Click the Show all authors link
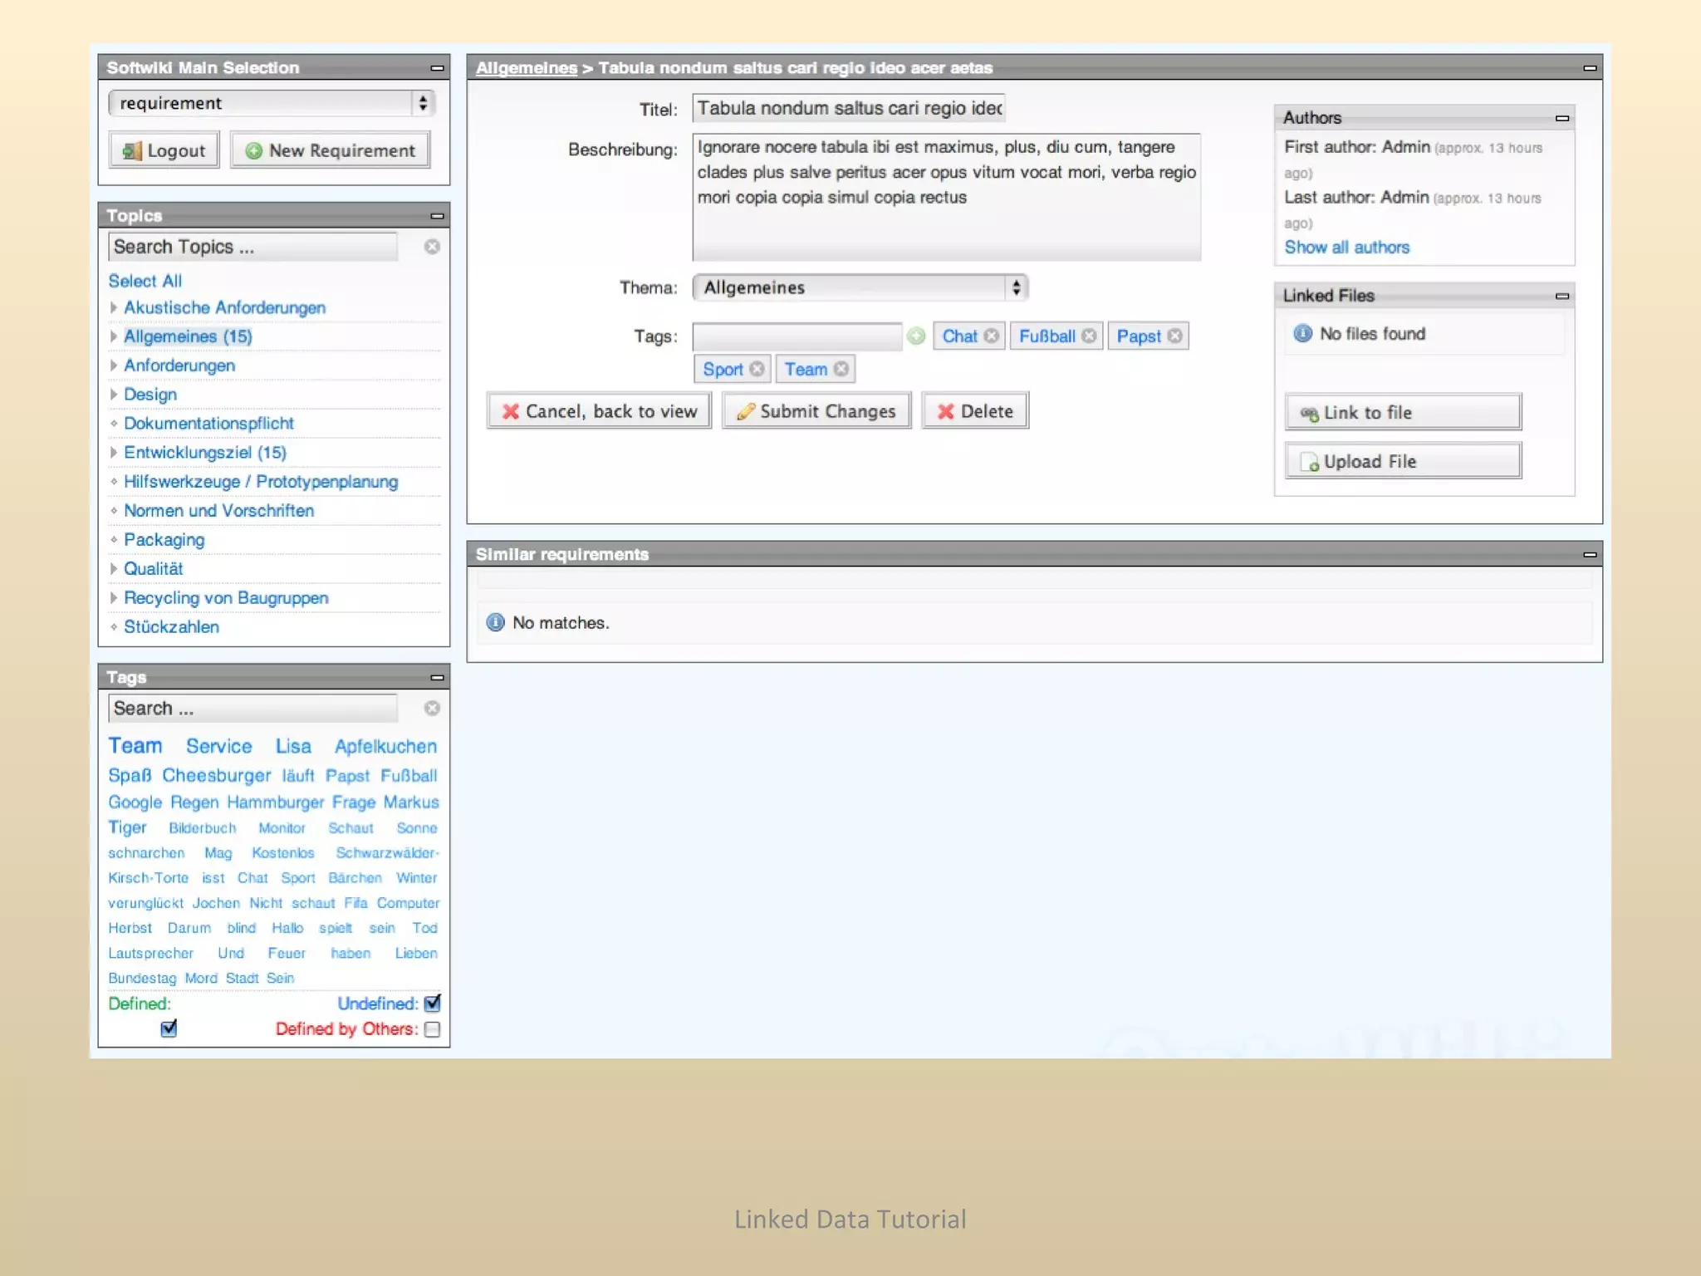This screenshot has height=1276, width=1701. (x=1346, y=248)
